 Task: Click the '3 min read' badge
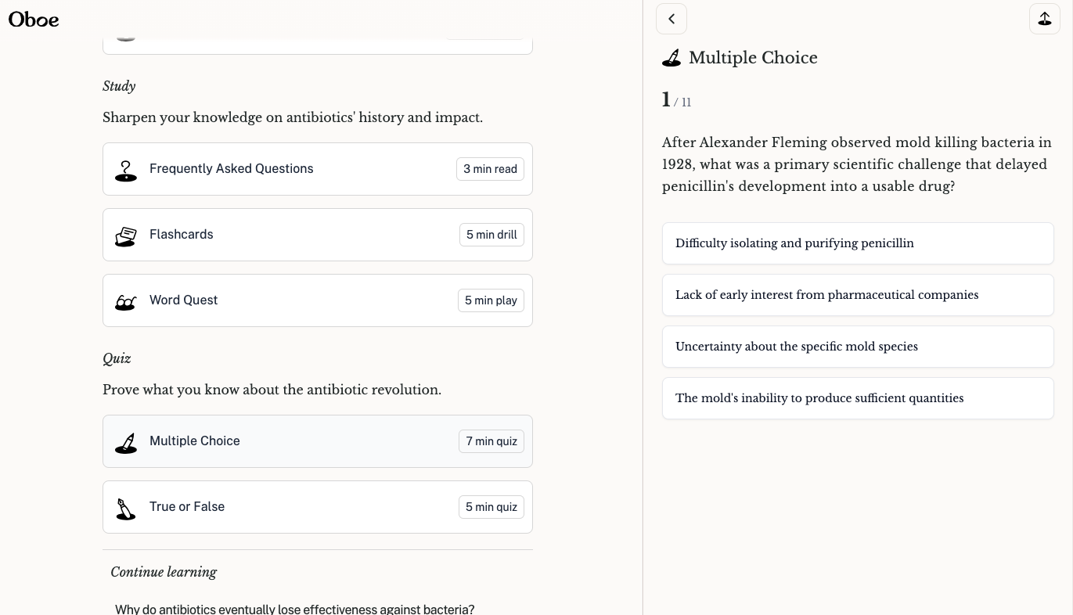[x=490, y=169]
